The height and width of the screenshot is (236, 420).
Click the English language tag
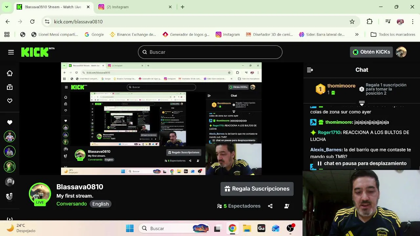pyautogui.click(x=100, y=204)
